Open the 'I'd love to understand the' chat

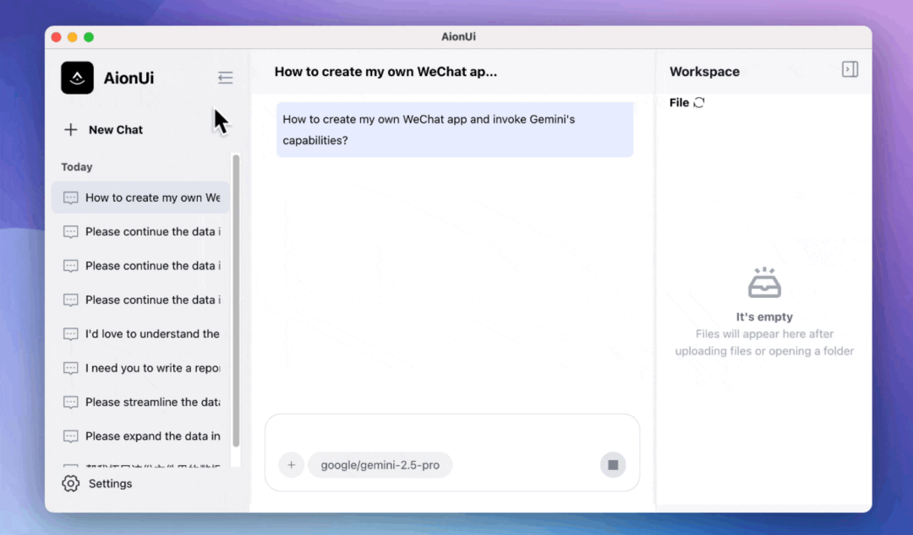point(152,334)
